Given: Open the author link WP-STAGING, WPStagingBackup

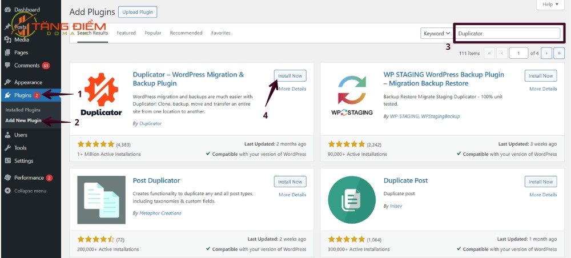Looking at the screenshot, I should click(x=425, y=116).
